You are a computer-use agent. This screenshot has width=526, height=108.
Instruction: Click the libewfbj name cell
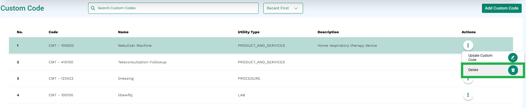click(125, 95)
